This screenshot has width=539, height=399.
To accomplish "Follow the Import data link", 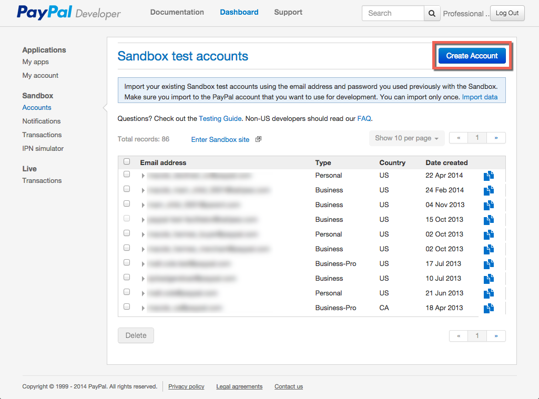I will pos(480,97).
